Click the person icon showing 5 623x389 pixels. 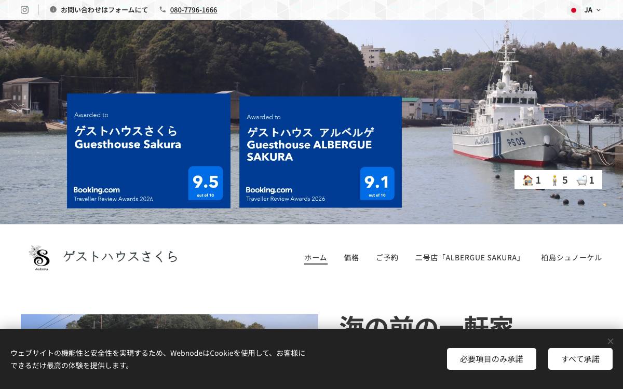(x=554, y=180)
